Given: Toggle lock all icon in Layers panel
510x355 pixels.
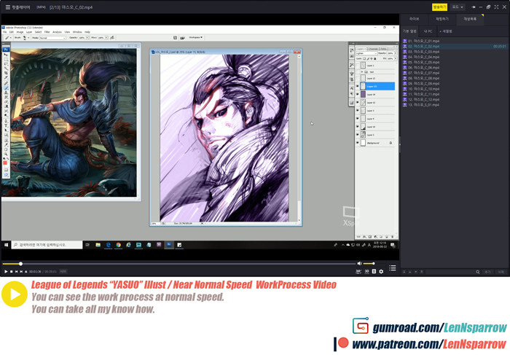Looking at the screenshot, I should coord(375,58).
